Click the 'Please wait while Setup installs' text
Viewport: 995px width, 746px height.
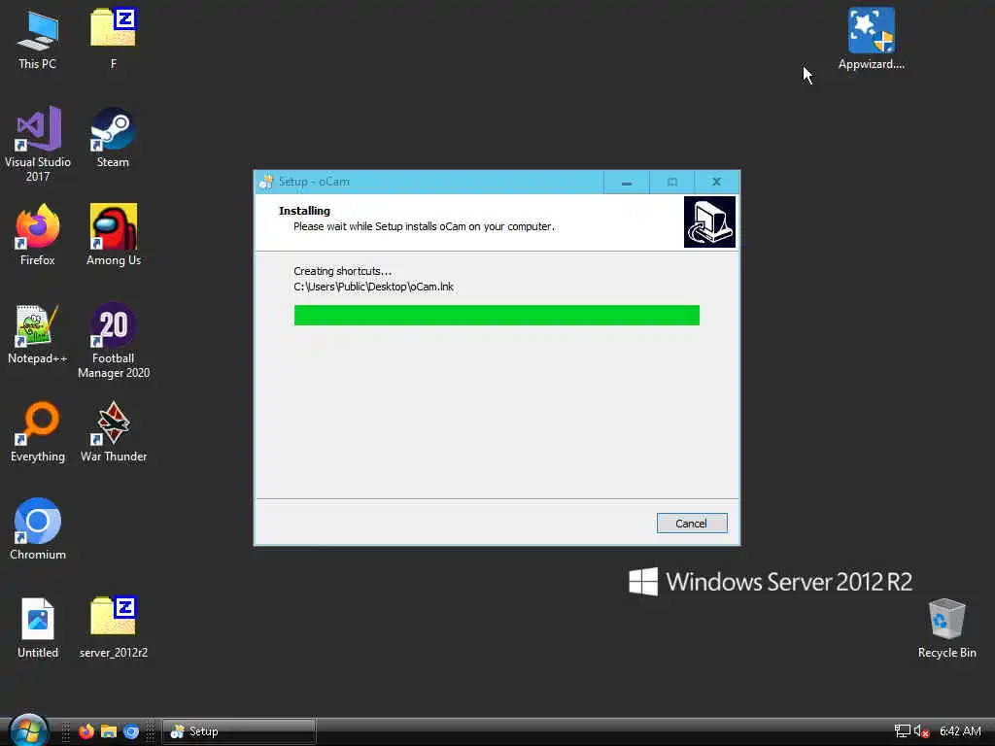point(424,226)
